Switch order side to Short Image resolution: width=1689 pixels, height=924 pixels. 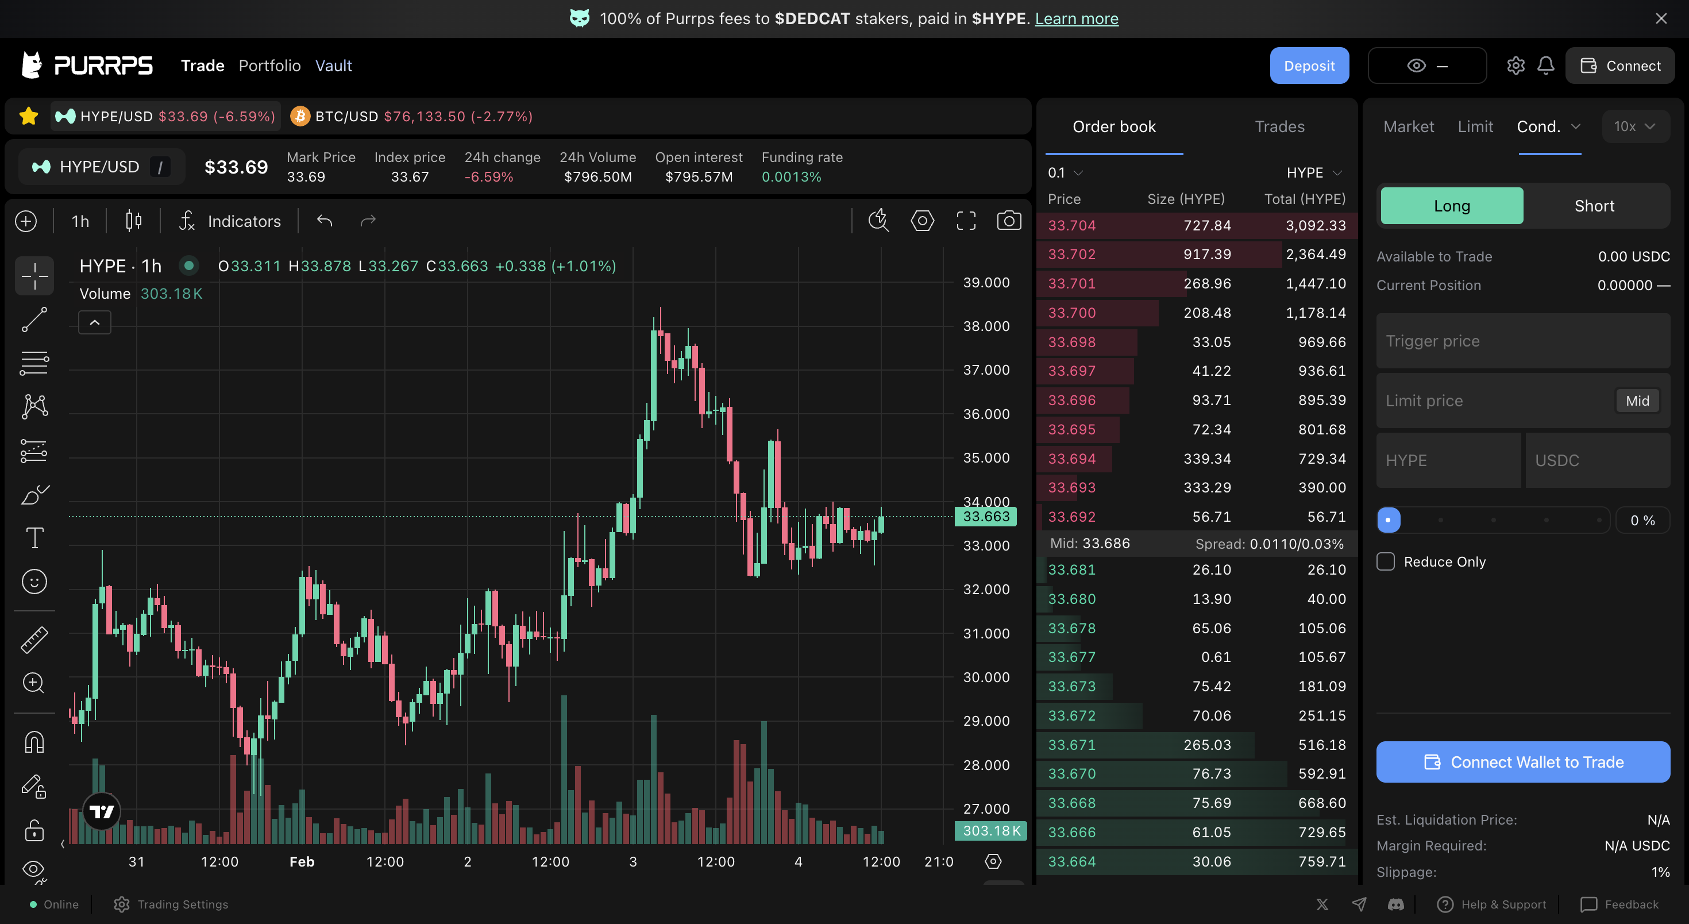[x=1594, y=206]
